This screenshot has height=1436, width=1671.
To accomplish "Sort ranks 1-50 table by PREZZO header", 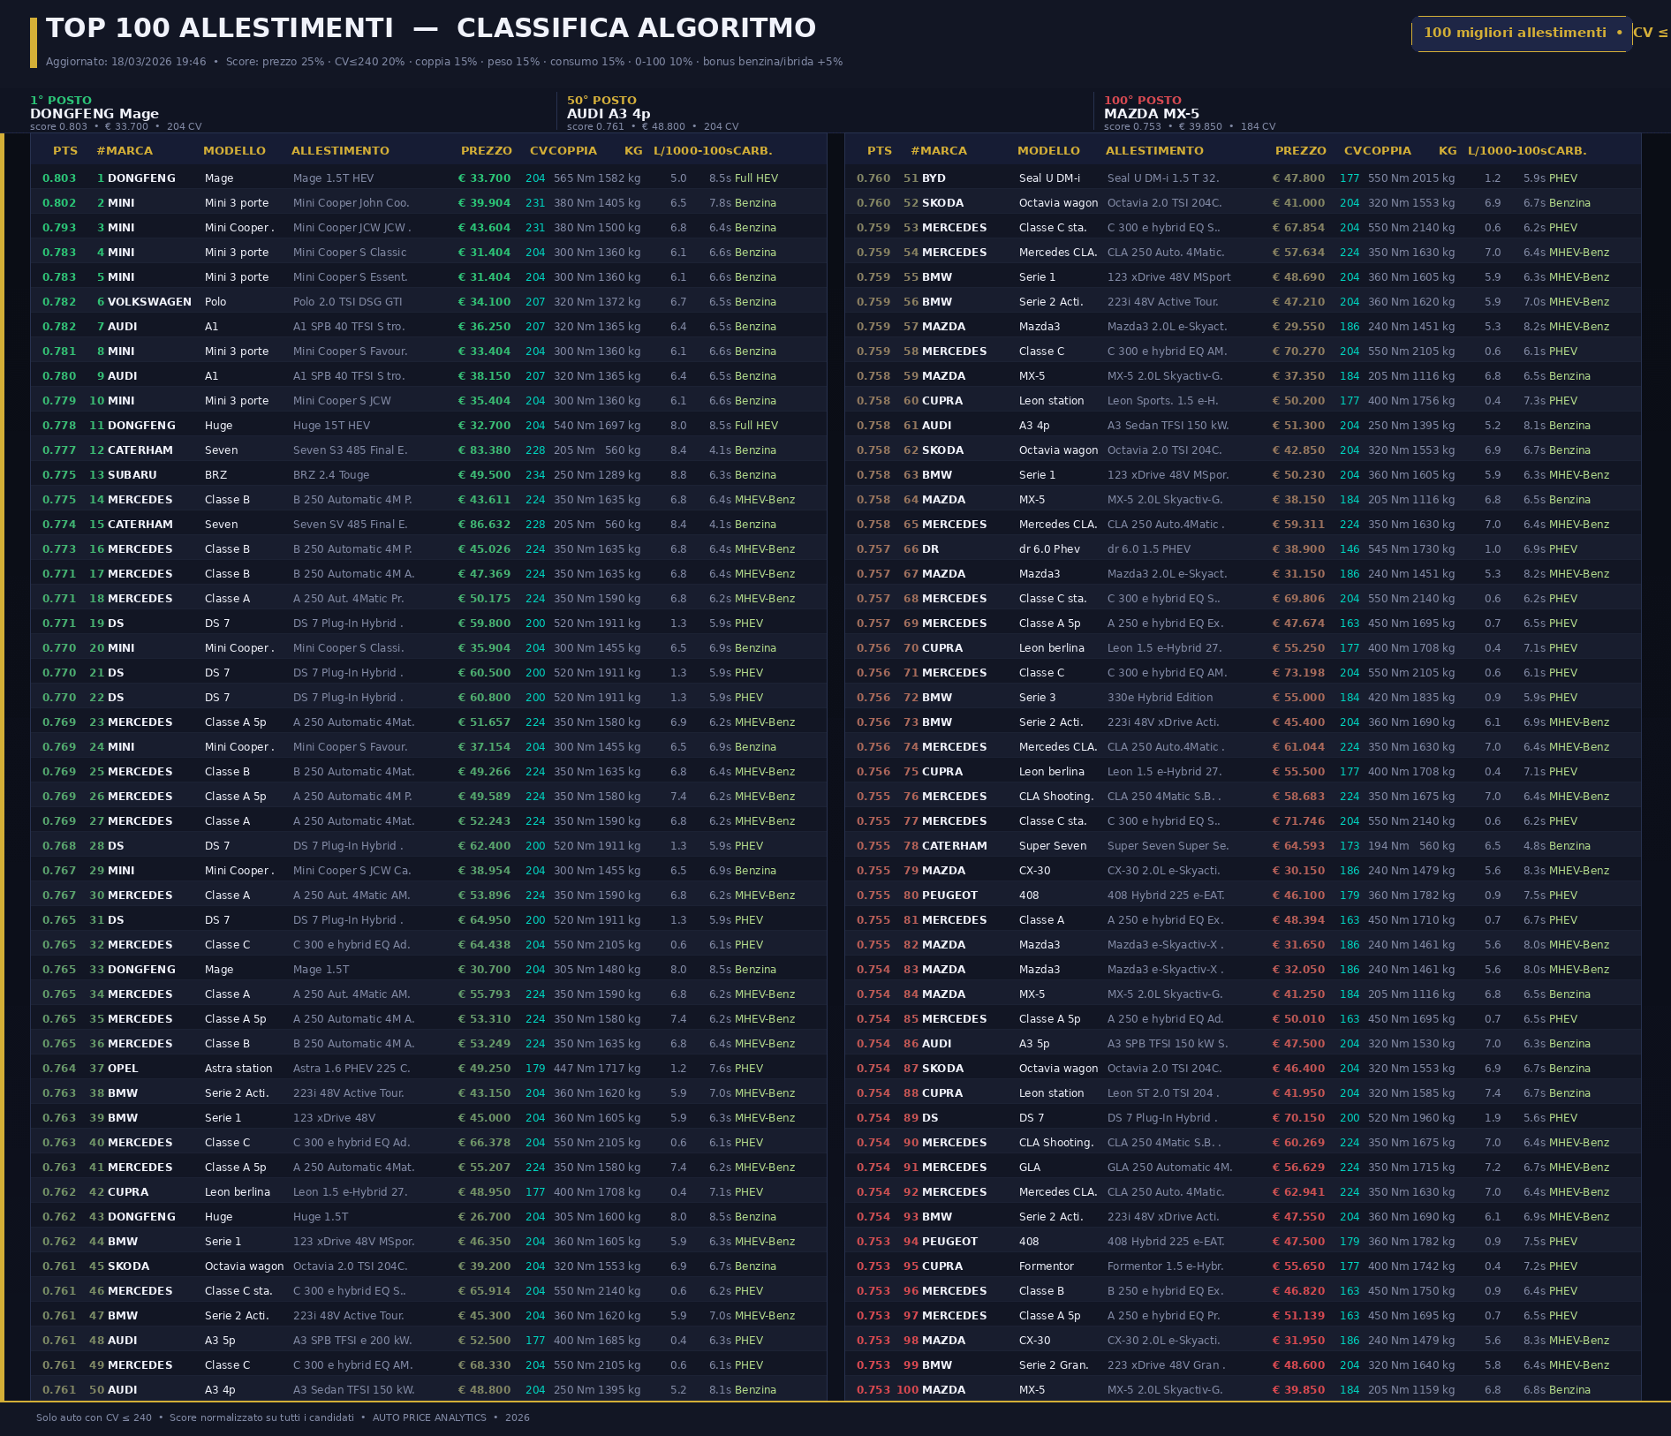I will [486, 151].
